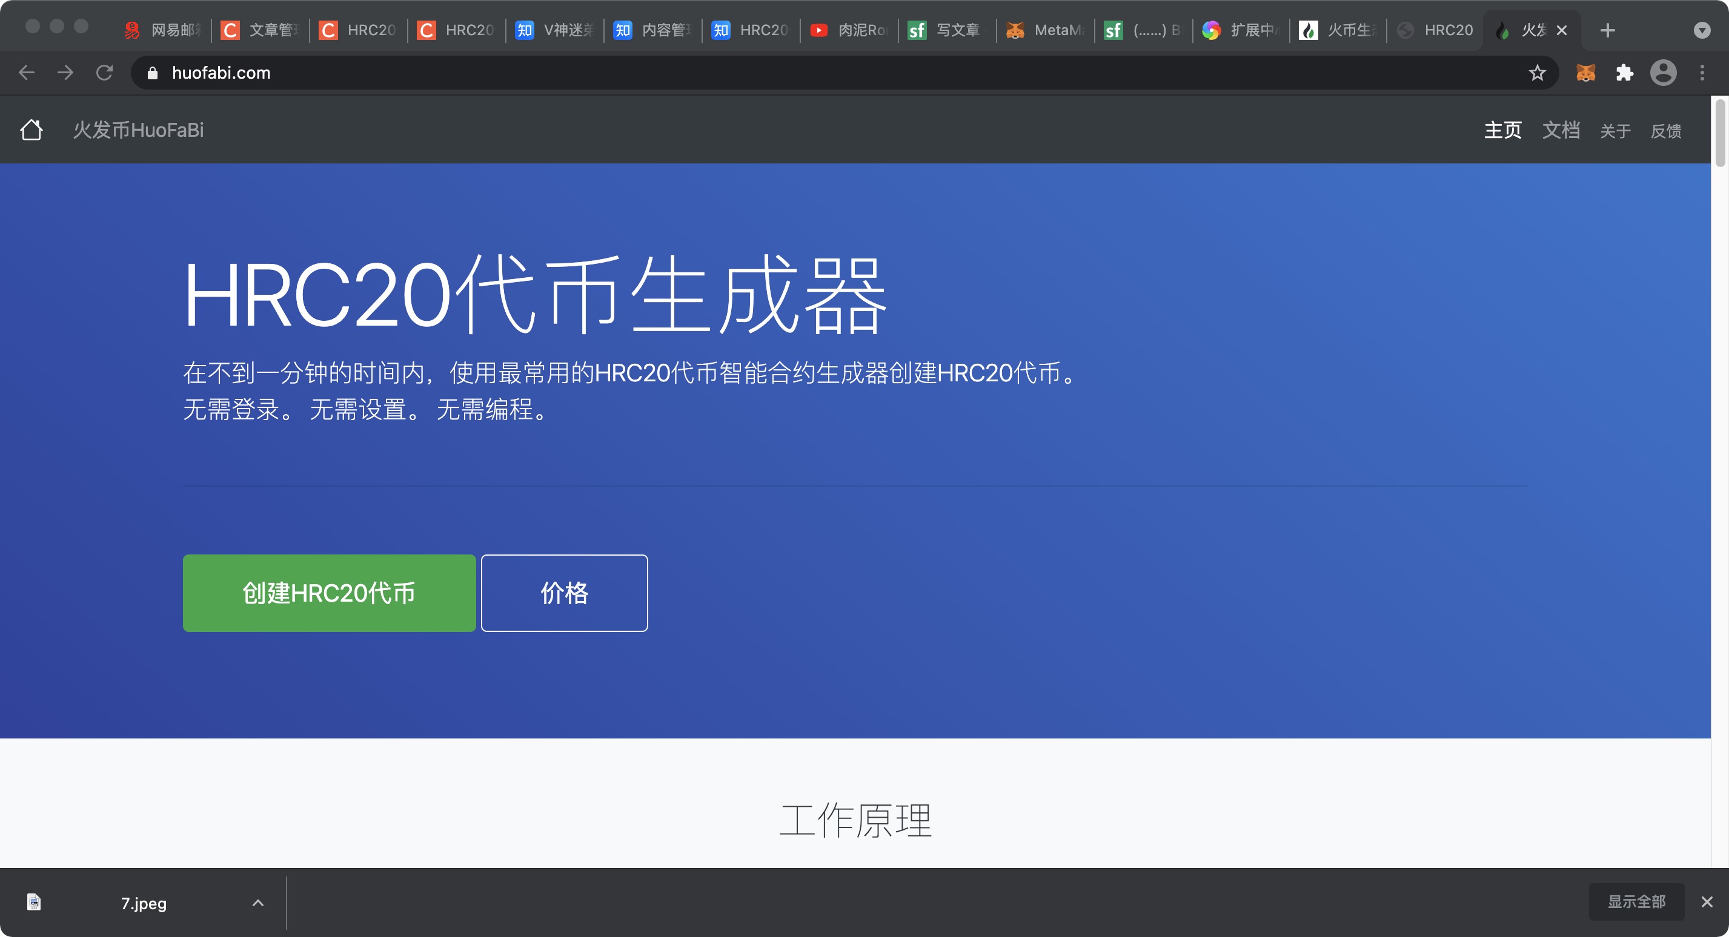Bookmark this page with the star icon
The width and height of the screenshot is (1729, 937).
1537,73
